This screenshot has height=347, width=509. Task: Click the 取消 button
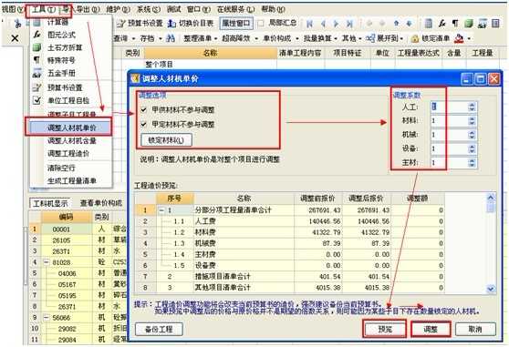click(475, 329)
